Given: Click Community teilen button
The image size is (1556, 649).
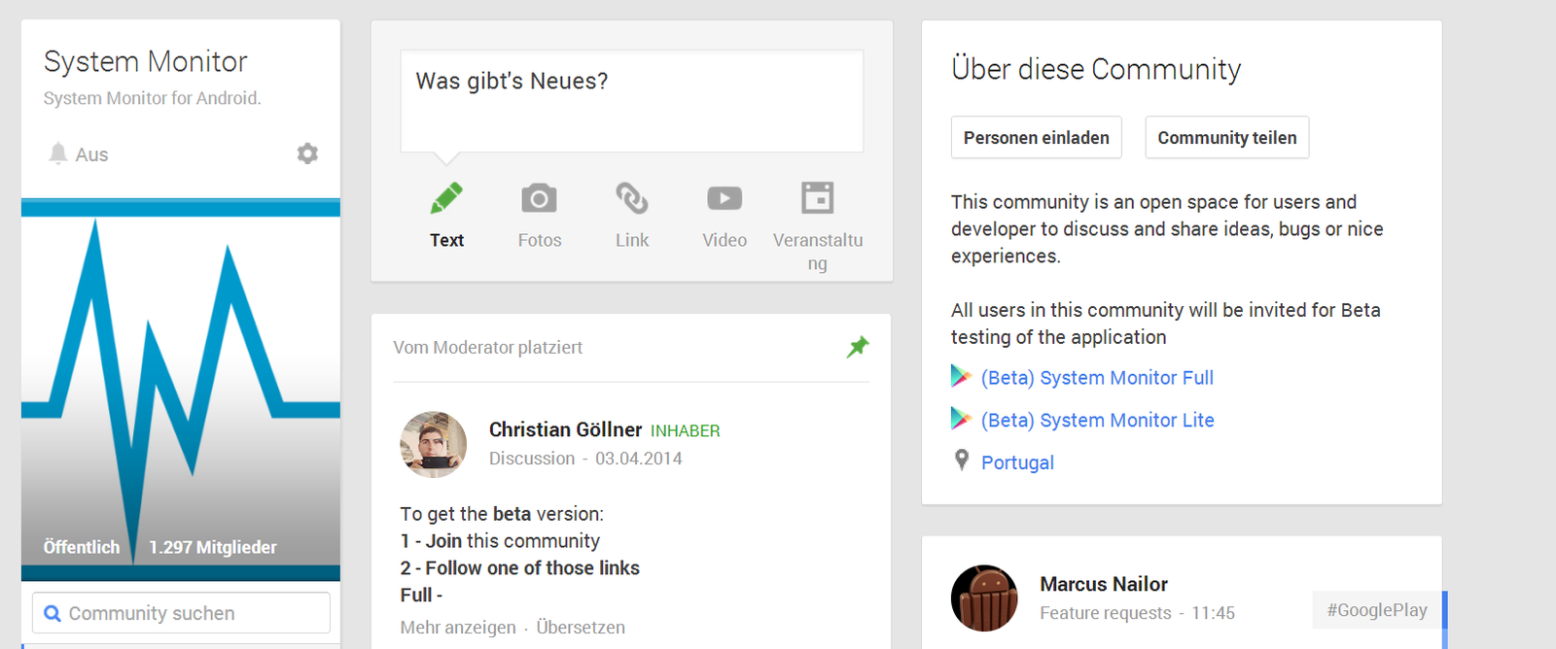Looking at the screenshot, I should (1226, 138).
